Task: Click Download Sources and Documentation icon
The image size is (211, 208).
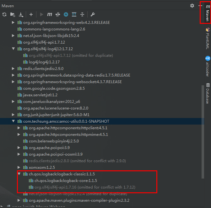Action: pos(21,15)
